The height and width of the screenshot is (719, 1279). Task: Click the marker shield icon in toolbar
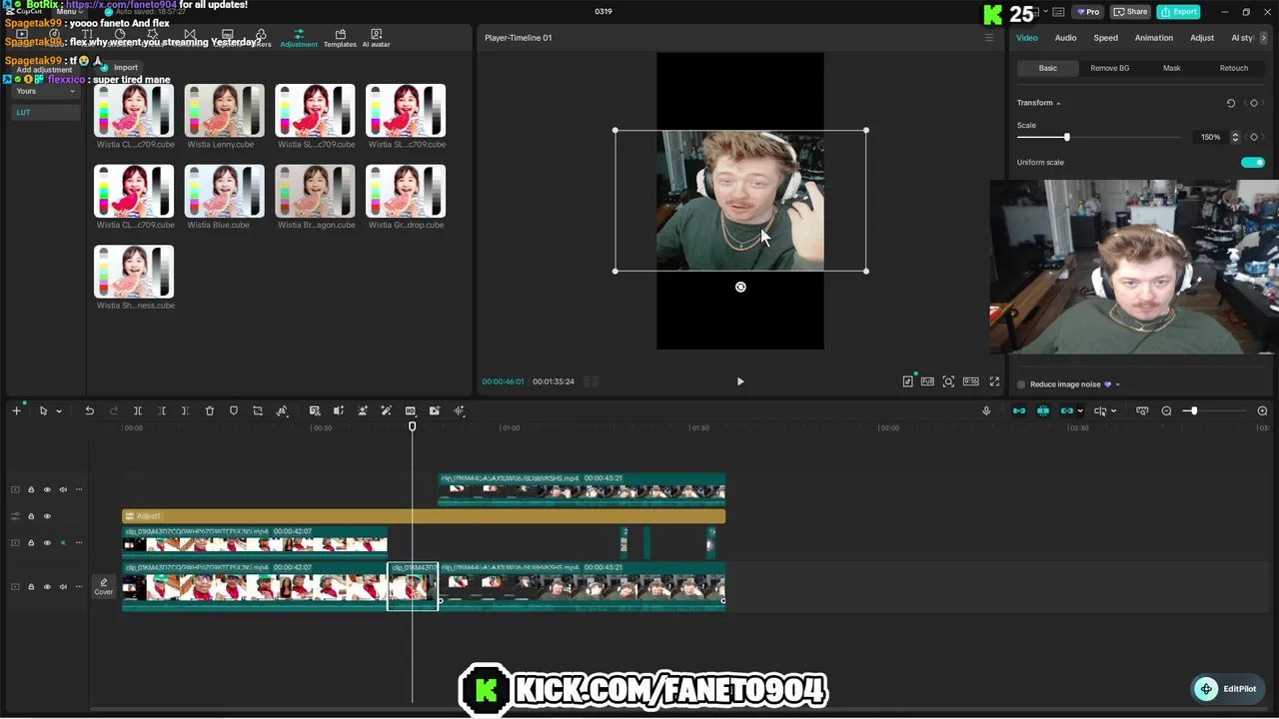(x=234, y=410)
